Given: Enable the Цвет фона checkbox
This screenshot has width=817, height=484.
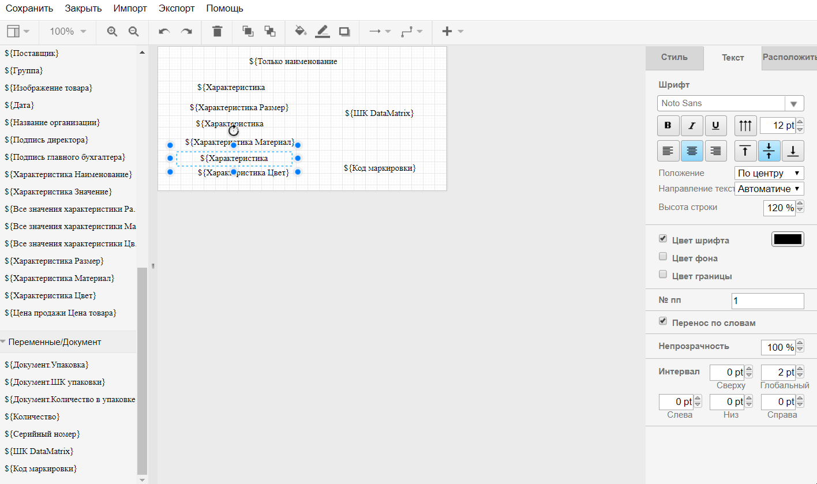Looking at the screenshot, I should [663, 257].
